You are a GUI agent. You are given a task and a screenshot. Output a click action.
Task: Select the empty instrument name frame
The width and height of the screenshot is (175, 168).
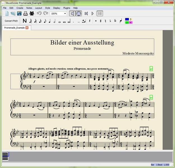coord(15,81)
